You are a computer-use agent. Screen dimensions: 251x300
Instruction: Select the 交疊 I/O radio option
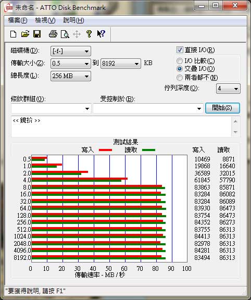[180, 69]
